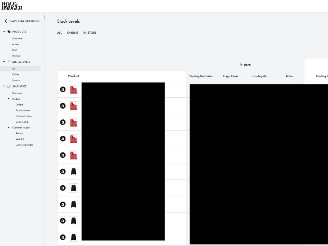Click Shopify icon in third black sweater row
Viewport: 328px width, 246px height.
63,204
